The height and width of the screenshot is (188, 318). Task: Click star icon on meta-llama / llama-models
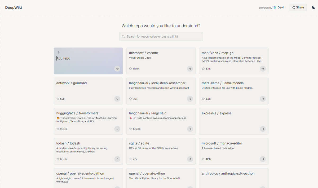click(203, 99)
